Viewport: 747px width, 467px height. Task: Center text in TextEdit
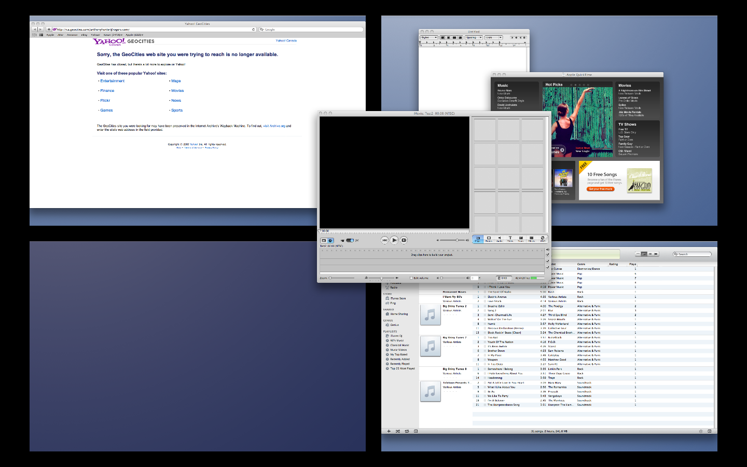point(448,37)
